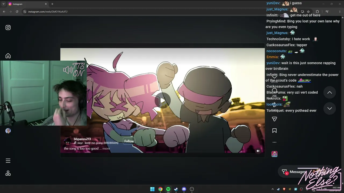
Task: Open Spotify from the taskbar
Action: (x=168, y=189)
